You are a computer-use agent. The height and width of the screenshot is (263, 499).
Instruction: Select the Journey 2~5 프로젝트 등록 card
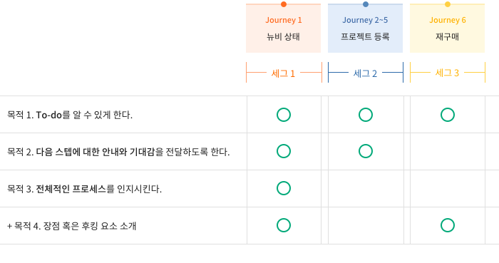click(x=365, y=29)
